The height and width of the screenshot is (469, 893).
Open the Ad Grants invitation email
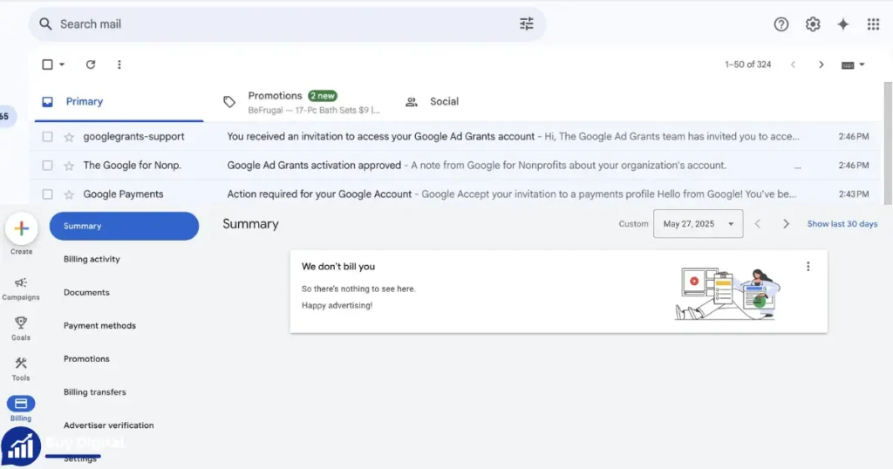pyautogui.click(x=455, y=137)
